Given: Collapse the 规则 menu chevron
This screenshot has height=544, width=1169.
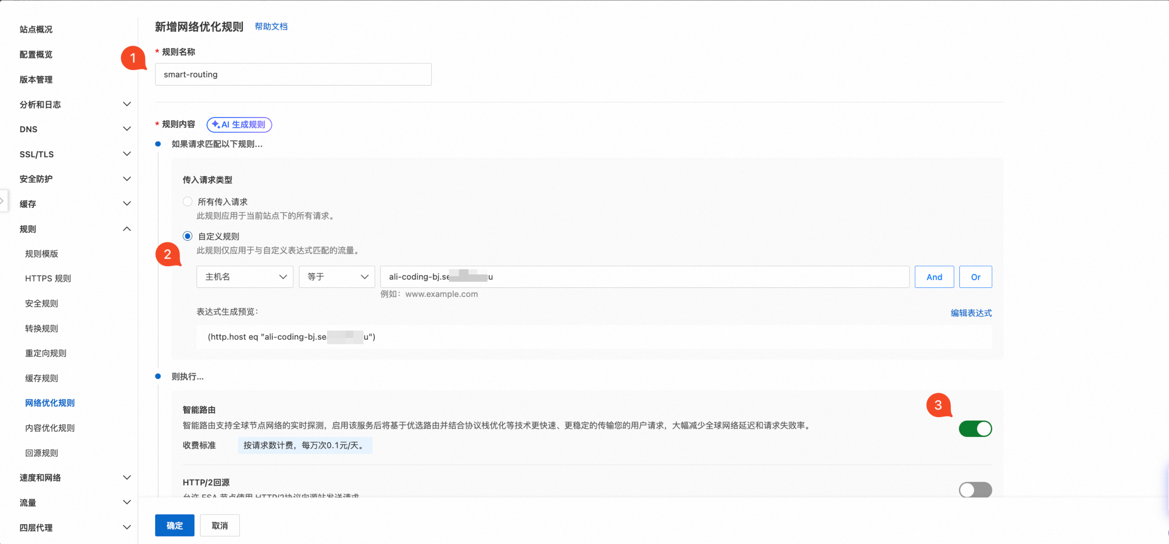Looking at the screenshot, I should tap(127, 229).
